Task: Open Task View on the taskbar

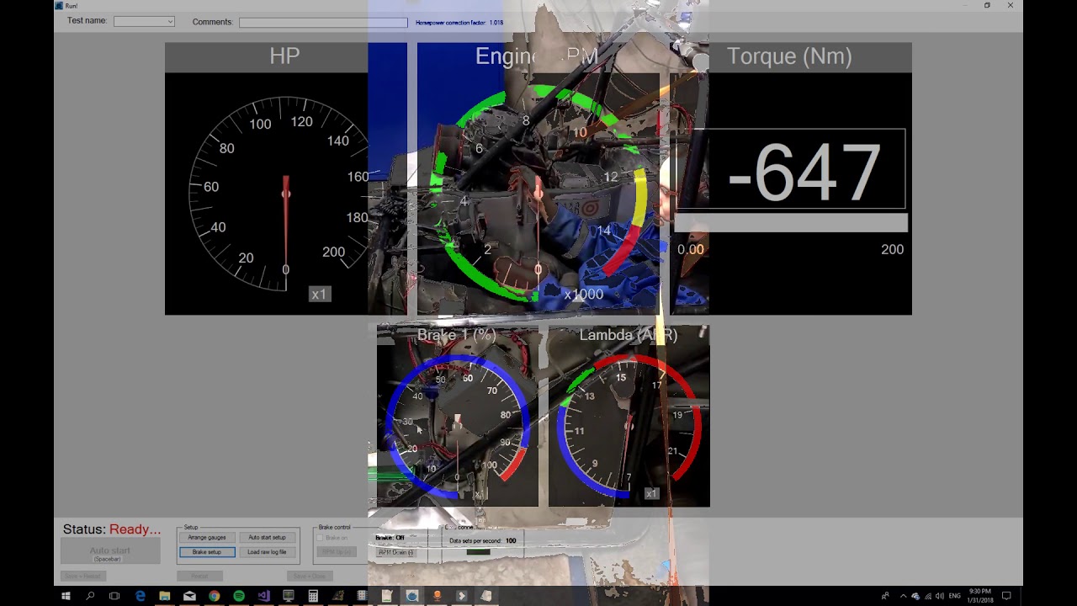Action: point(114,596)
